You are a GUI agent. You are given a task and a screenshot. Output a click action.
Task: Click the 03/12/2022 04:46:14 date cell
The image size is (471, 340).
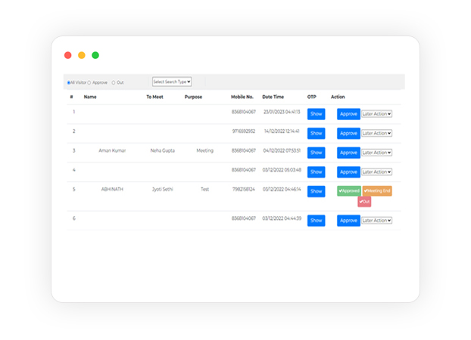point(282,189)
